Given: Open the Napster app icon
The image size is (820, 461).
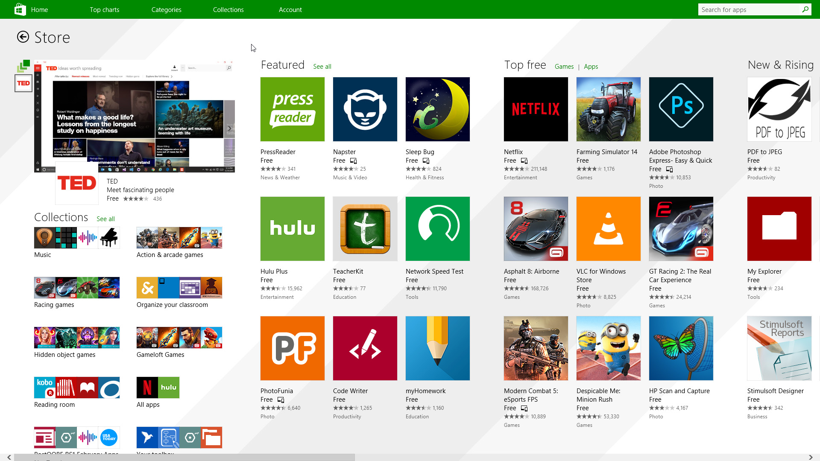Looking at the screenshot, I should click(365, 109).
